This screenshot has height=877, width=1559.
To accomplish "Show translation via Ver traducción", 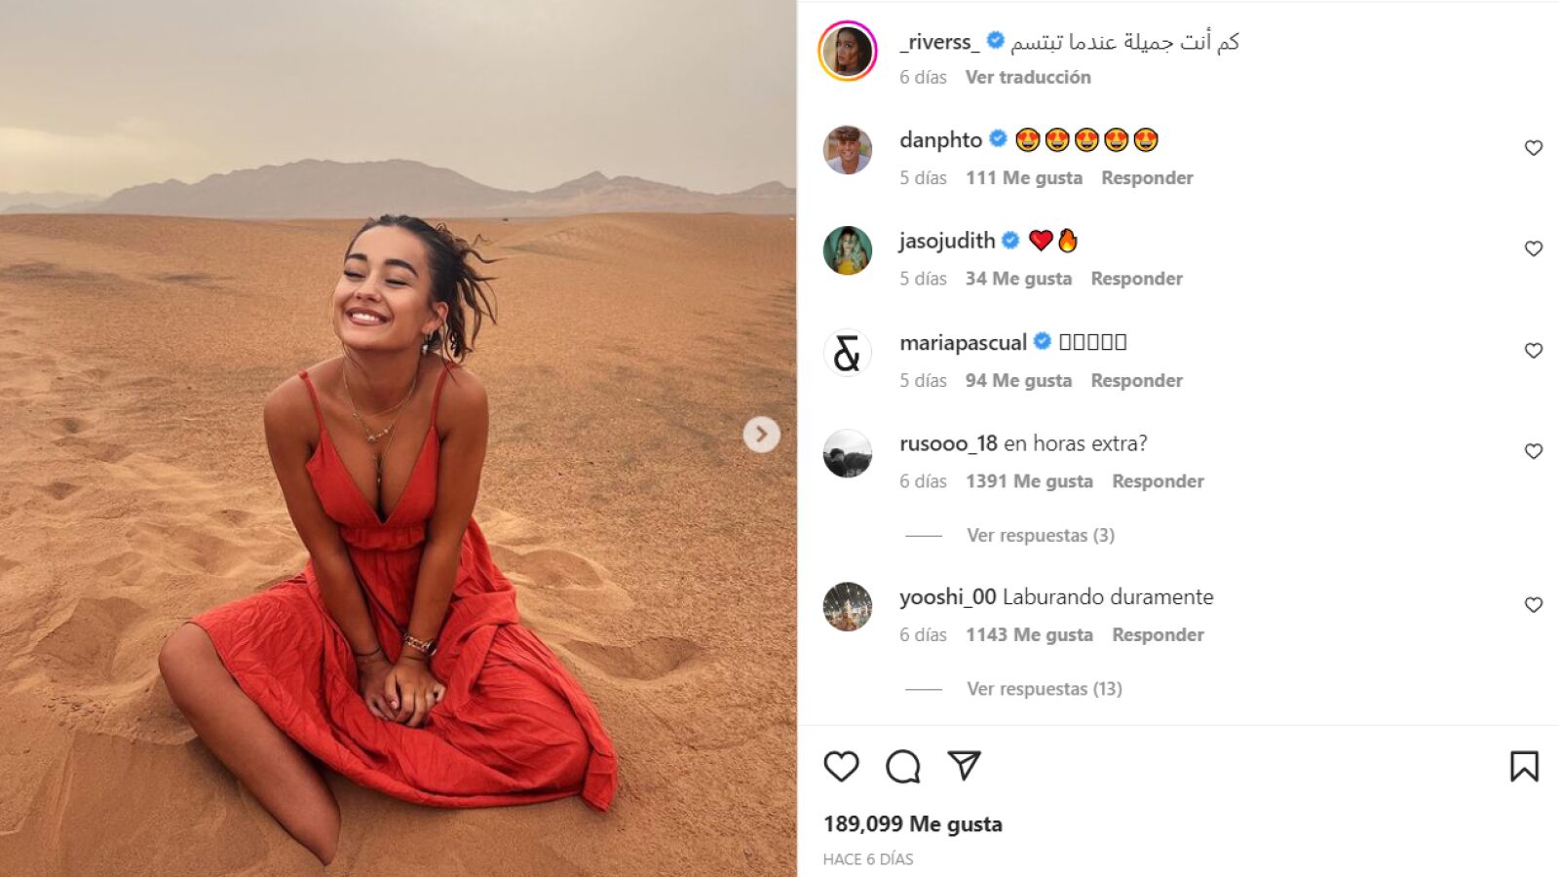I will pyautogui.click(x=1028, y=77).
